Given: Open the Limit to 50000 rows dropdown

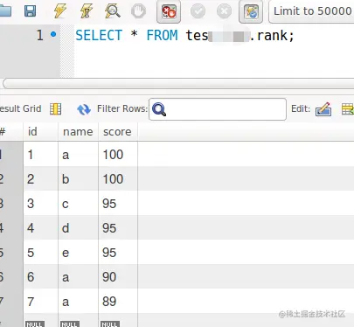Looking at the screenshot, I should (x=311, y=11).
